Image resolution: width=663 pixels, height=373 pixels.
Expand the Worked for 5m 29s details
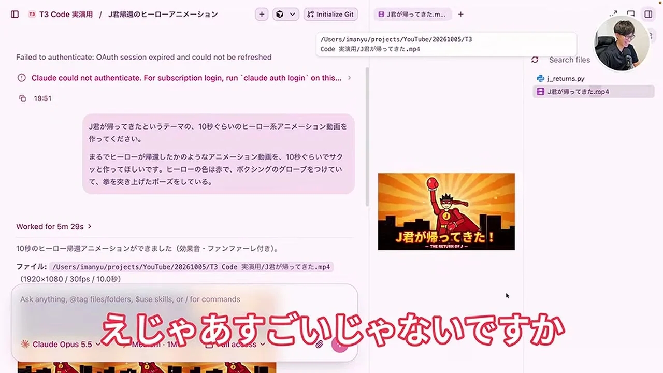(54, 226)
